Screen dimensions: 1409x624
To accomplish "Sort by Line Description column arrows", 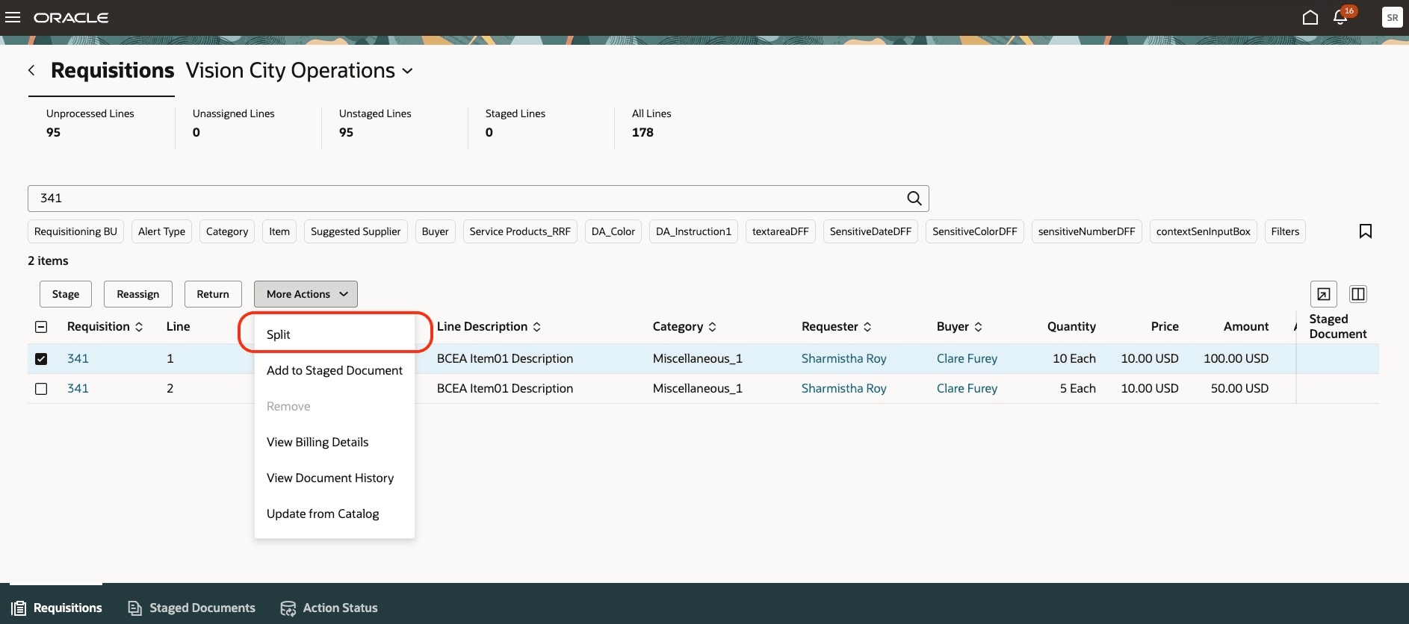I will coord(536,327).
